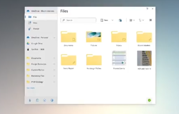The image size is (179, 114).
Task: Click the details pane icon in toolbar
Action: [x=150, y=20]
